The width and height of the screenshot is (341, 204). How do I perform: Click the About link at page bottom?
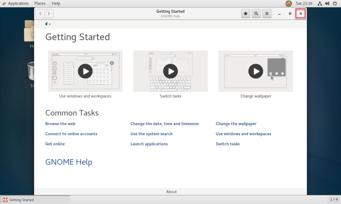pyautogui.click(x=171, y=192)
